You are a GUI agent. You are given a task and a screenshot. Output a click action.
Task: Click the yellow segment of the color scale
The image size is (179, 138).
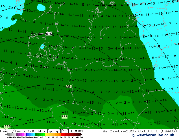pyautogui.click(x=46, y=134)
